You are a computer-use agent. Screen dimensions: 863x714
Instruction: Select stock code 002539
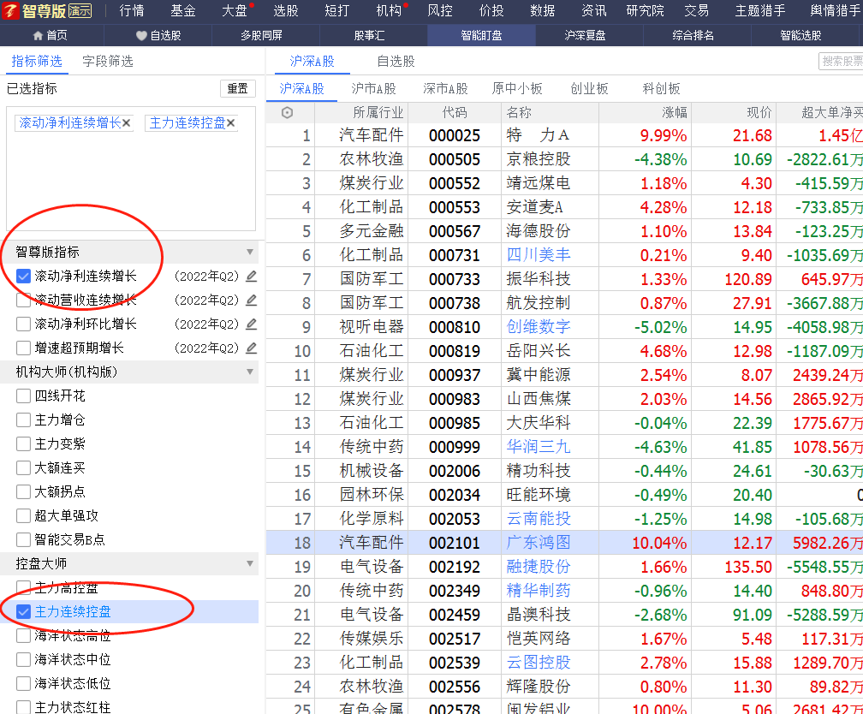pyautogui.click(x=455, y=663)
